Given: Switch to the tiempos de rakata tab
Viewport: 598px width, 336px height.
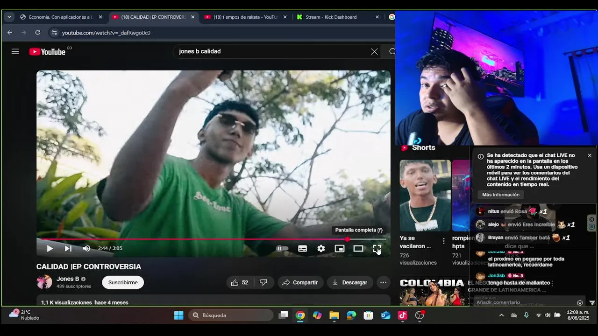Looking at the screenshot, I should (245, 17).
